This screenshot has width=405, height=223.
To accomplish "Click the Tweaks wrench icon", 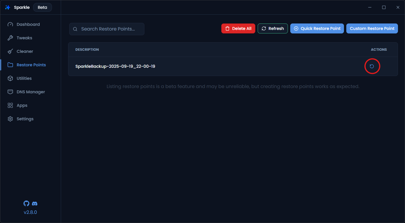I will (x=10, y=38).
